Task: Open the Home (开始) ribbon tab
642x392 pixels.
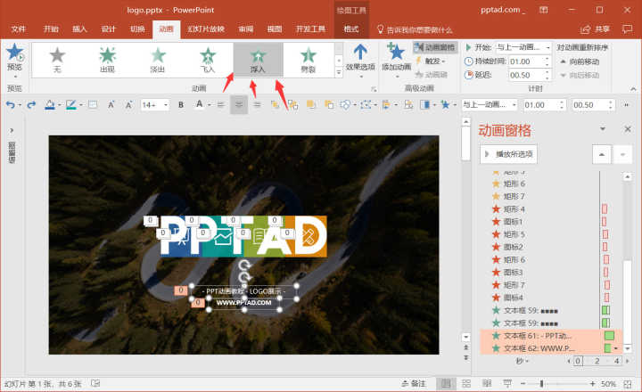Action: pyautogui.click(x=51, y=29)
